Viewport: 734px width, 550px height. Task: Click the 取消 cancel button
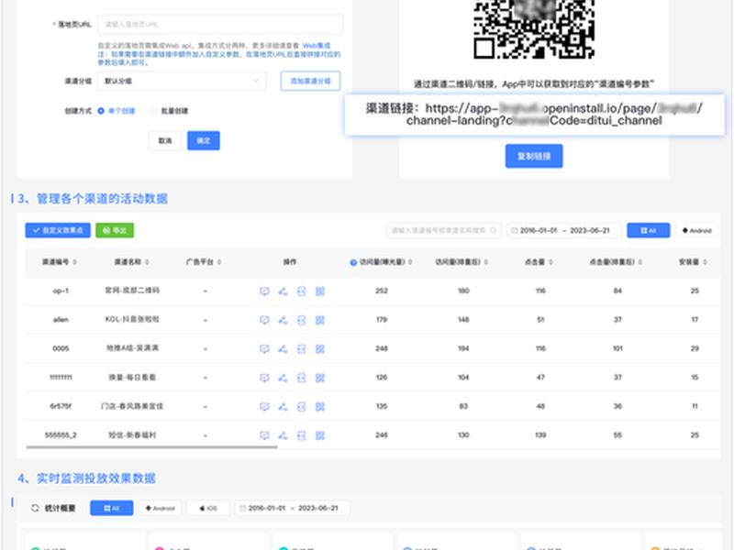coord(165,140)
